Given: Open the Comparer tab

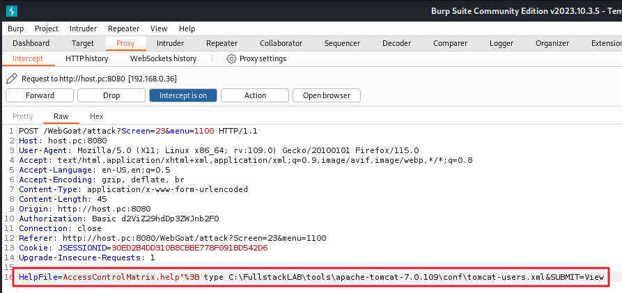Looking at the screenshot, I should tap(450, 43).
